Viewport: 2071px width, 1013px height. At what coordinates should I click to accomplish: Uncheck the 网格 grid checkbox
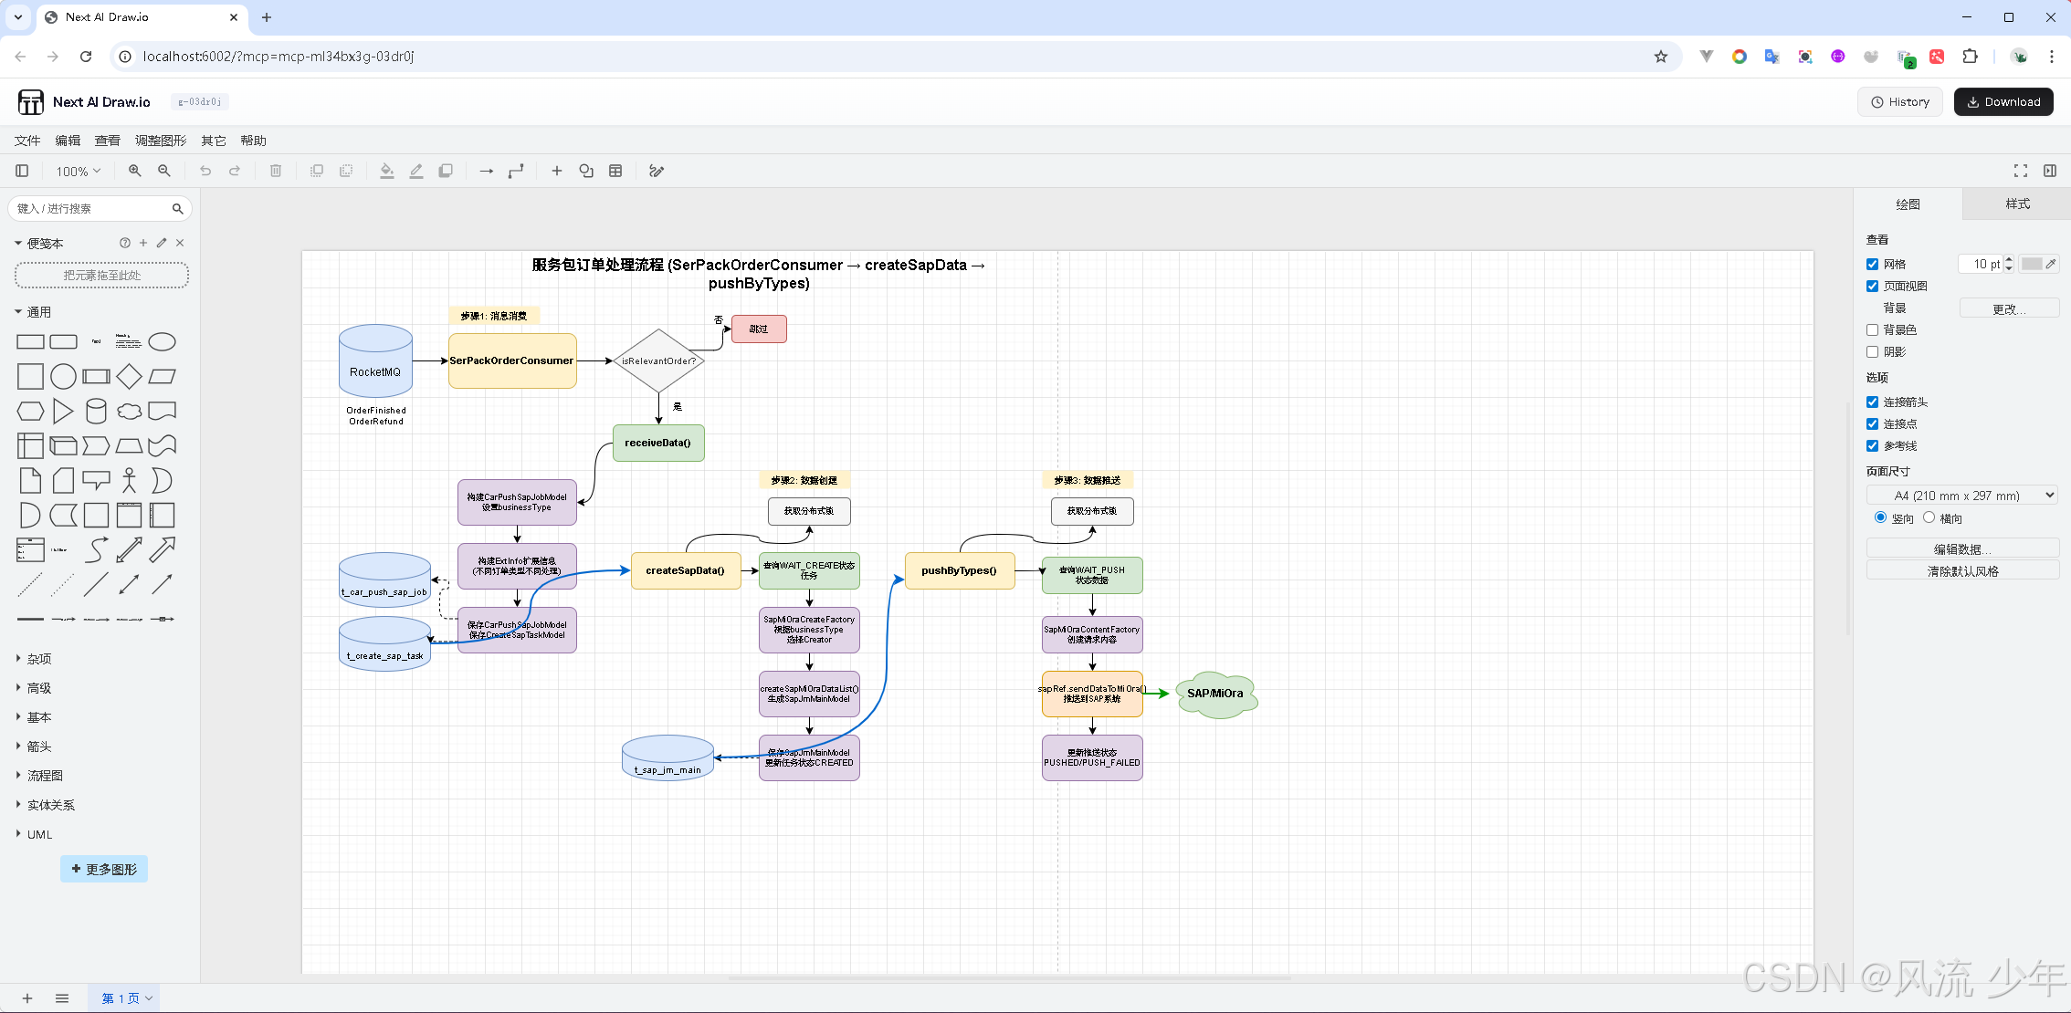(x=1873, y=264)
